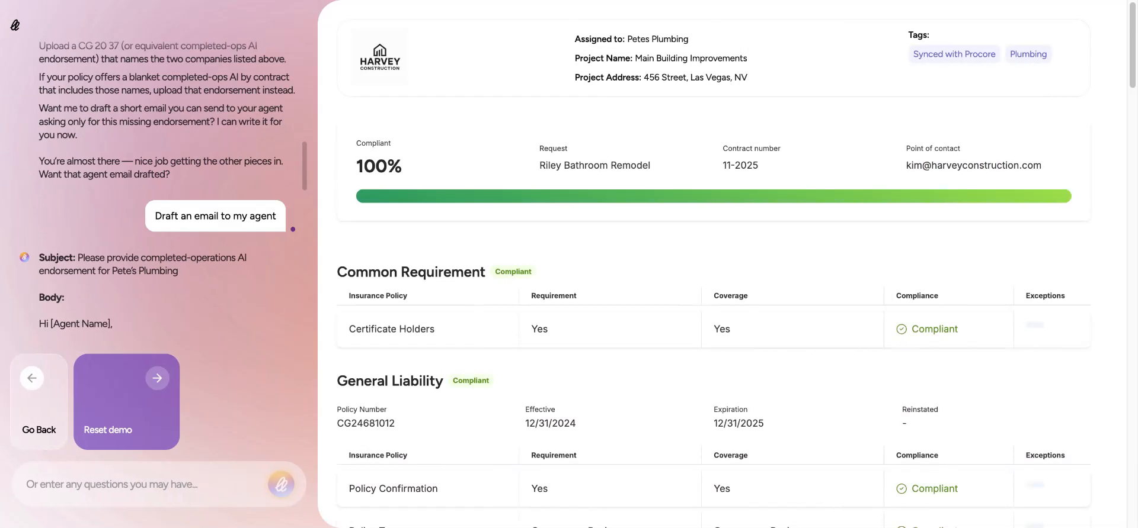Viewport: 1138px width, 528px height.
Task: Click the Assigned to: Petes Plumbing text
Action: pyautogui.click(x=631, y=39)
